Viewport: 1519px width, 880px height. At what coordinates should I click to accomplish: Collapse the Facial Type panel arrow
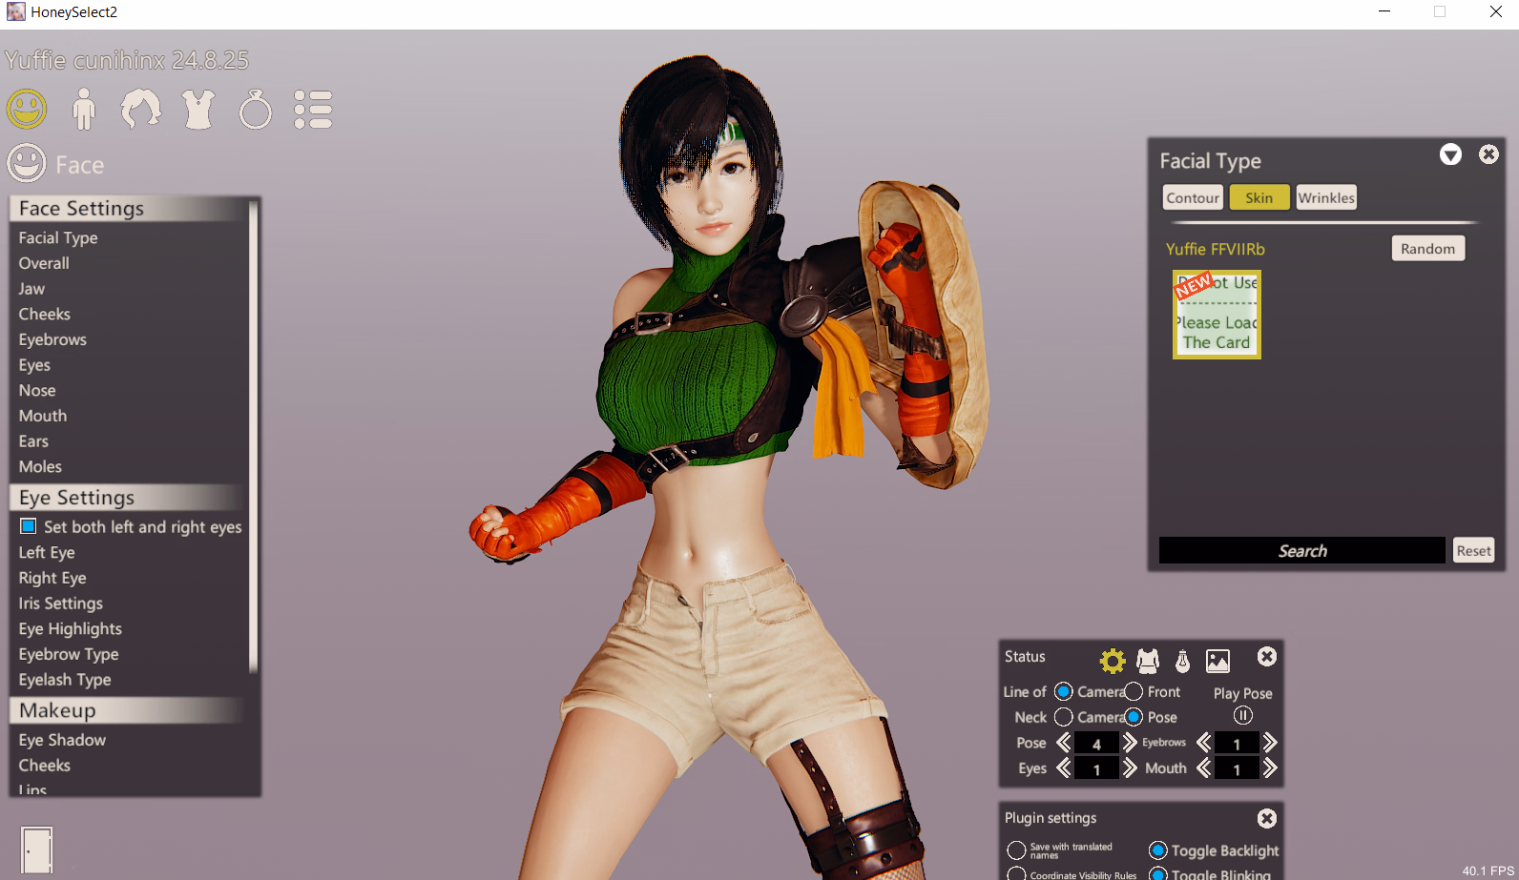[x=1450, y=154]
